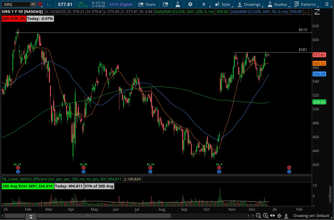The height and width of the screenshot is (220, 334).
Task: Click the earnings phone icon under $2.19
Action: click(150, 168)
